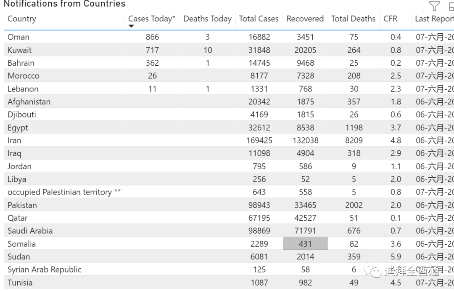
Task: Click the focus mode icon beside the filter
Action: coord(451,6)
